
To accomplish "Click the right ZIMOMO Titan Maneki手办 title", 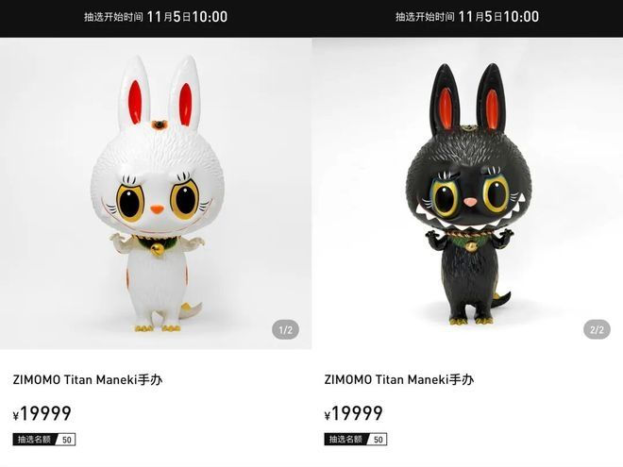I will tap(399, 379).
